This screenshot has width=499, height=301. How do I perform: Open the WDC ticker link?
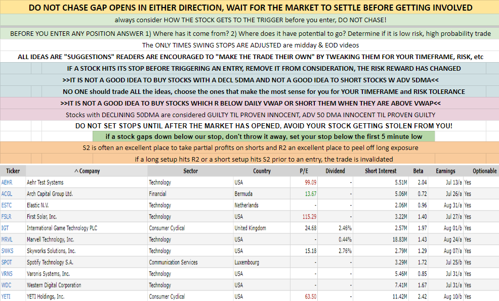7,285
